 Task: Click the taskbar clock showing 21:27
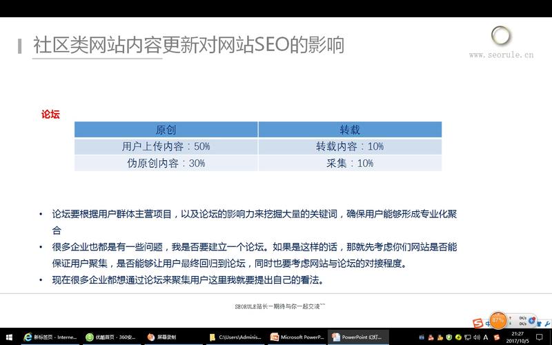pyautogui.click(x=517, y=337)
